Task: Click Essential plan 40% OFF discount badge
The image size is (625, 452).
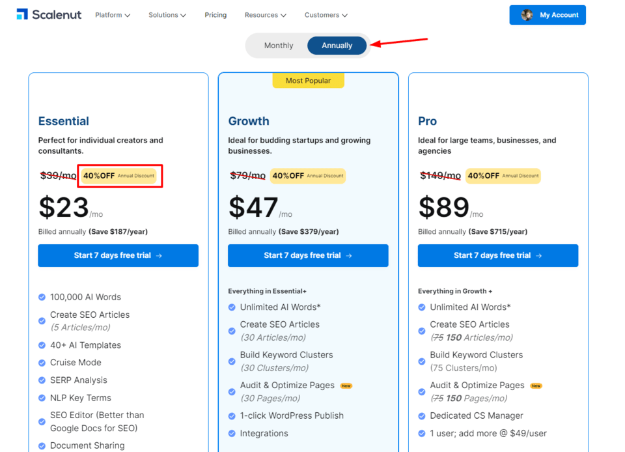Action: (120, 176)
